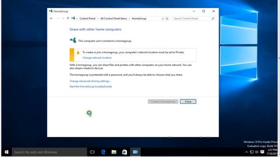Open Action Center notifications icon

click(262, 152)
